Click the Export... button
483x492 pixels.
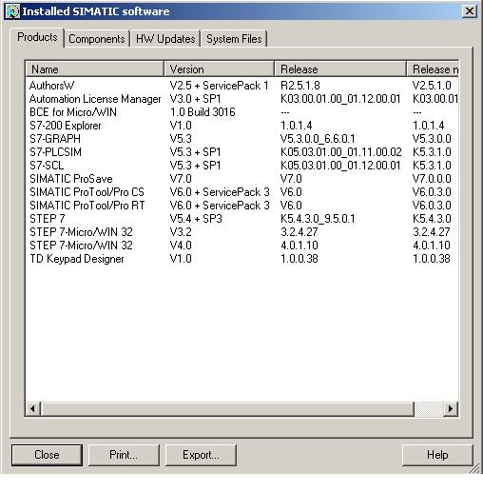[x=201, y=455]
